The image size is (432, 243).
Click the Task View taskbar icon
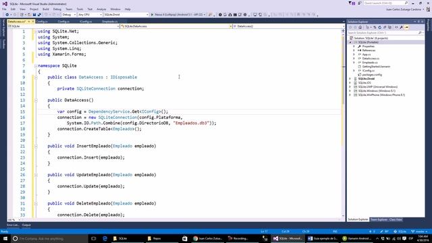pyautogui.click(x=94, y=238)
